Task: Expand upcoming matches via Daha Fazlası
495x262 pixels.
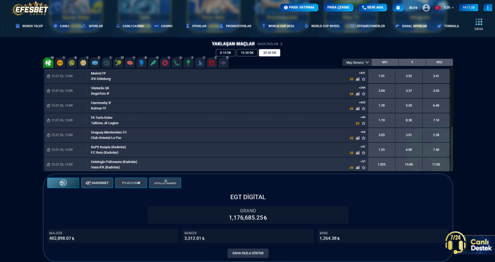Action: click(270, 44)
